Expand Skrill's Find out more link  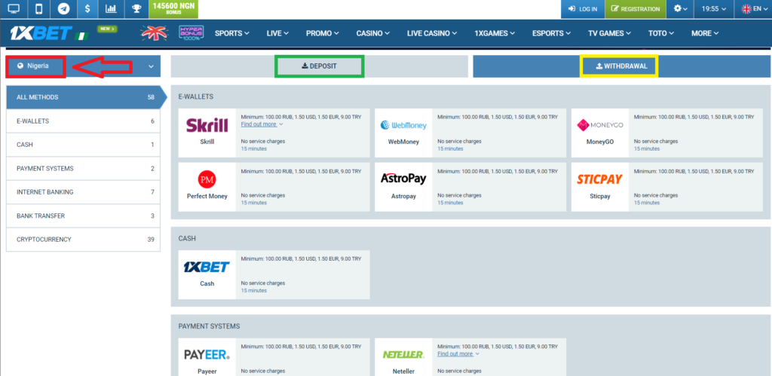[262, 124]
